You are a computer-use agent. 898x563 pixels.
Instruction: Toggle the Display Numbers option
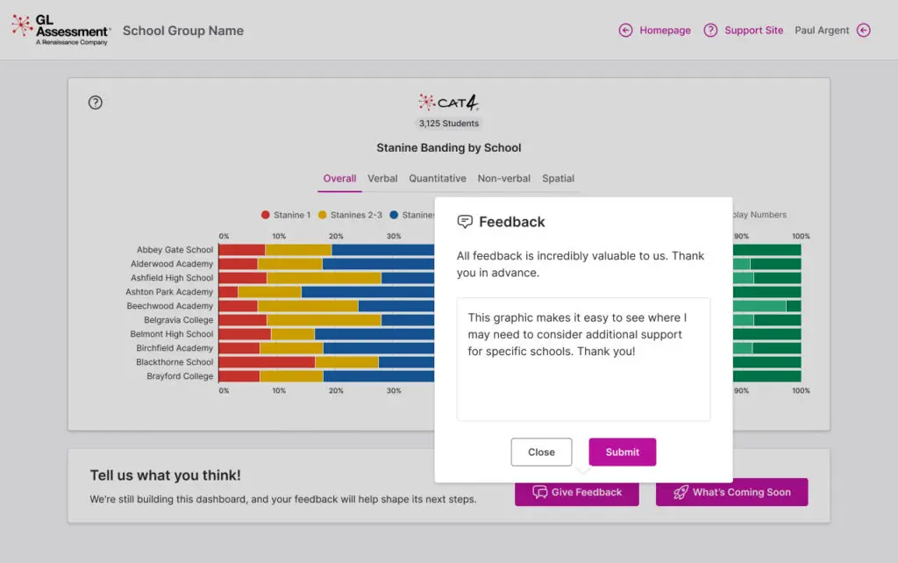point(759,215)
